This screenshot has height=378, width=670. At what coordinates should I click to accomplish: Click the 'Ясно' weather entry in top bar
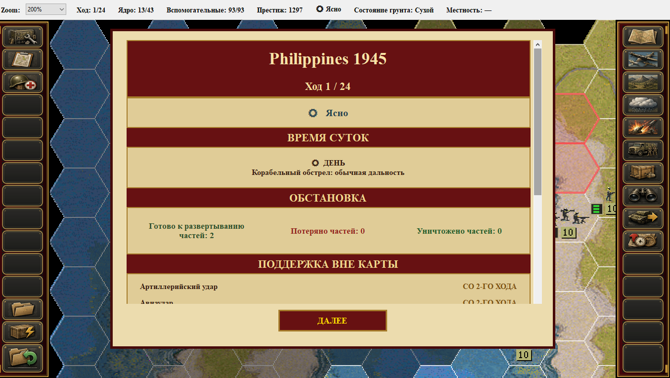329,9
